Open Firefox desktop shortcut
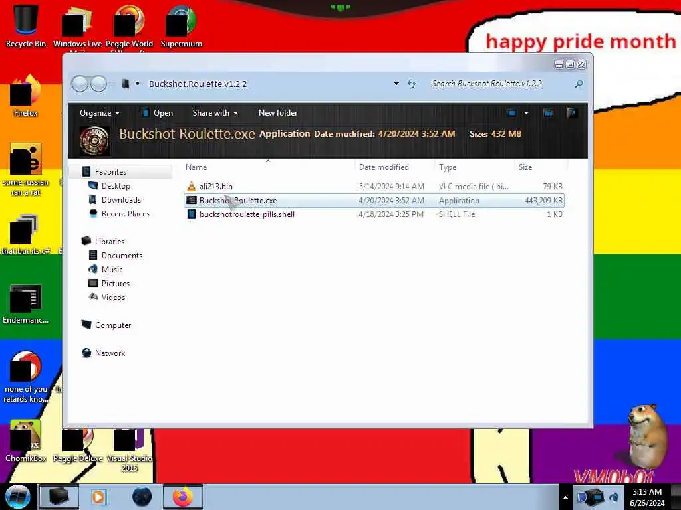 click(25, 96)
